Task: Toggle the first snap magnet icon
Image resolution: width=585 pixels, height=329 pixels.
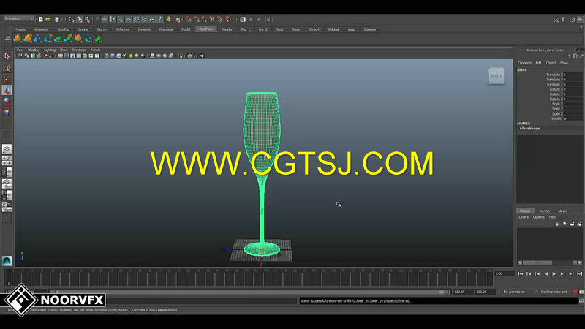Action: pyautogui.click(x=188, y=19)
